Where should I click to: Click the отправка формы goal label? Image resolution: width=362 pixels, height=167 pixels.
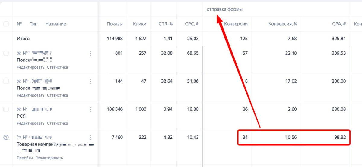[x=224, y=9]
